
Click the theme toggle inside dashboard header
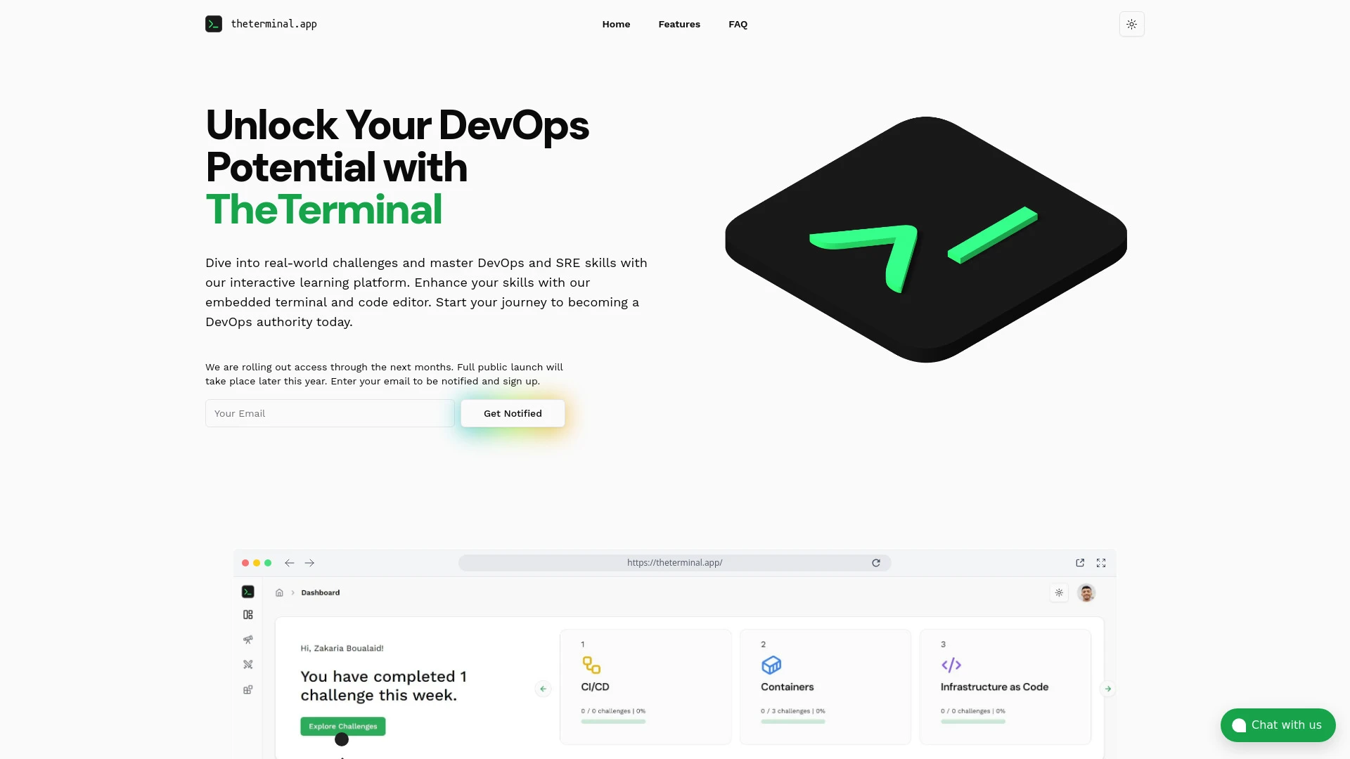pos(1059,593)
